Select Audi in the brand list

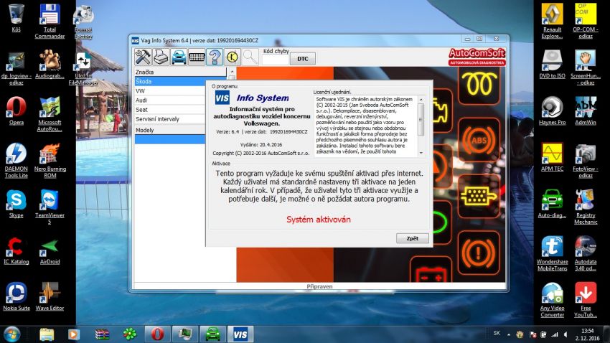tap(181, 100)
